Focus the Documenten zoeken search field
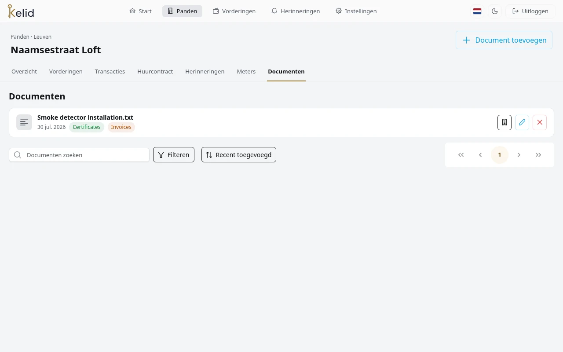 [79, 155]
